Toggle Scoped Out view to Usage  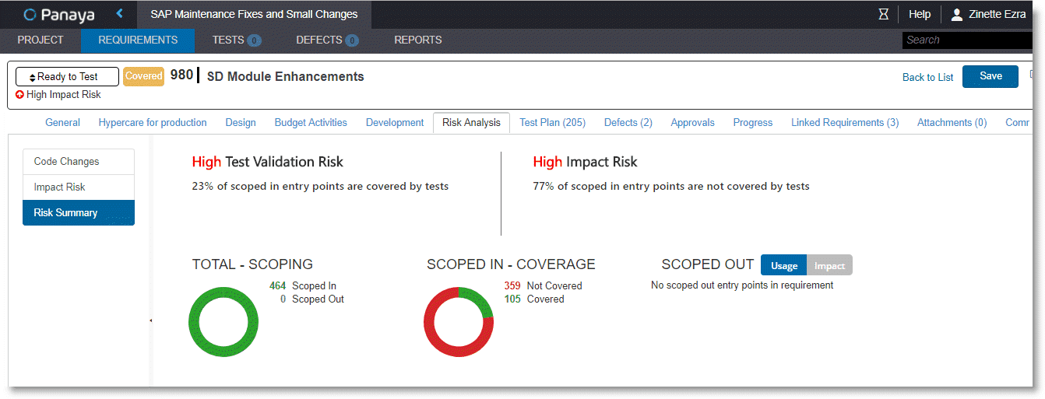[x=784, y=265]
